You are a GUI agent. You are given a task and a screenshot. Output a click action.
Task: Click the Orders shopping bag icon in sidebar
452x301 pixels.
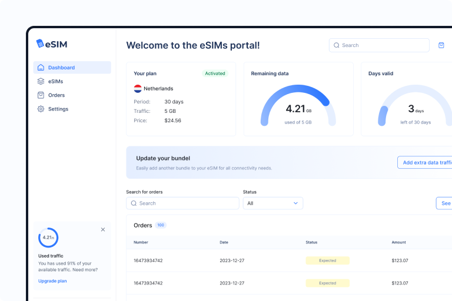point(41,95)
